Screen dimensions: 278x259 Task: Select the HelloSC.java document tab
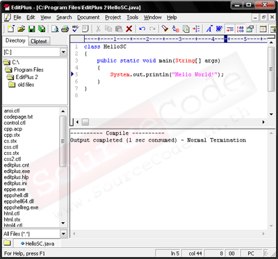click(38, 244)
